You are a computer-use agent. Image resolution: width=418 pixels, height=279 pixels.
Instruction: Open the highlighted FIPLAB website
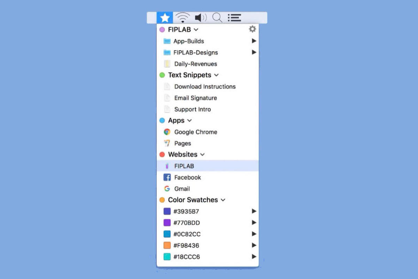[x=184, y=166]
